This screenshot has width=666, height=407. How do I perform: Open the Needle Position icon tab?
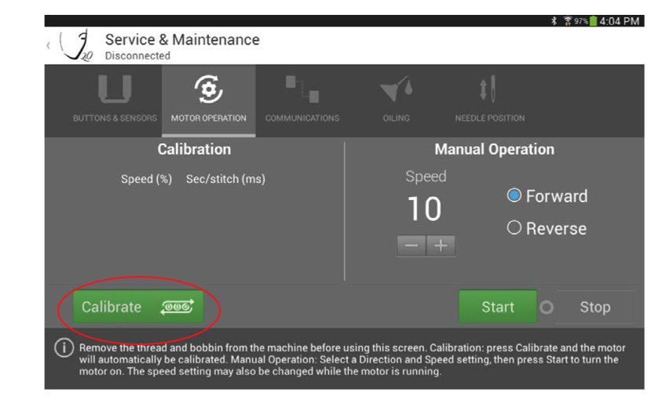489,90
